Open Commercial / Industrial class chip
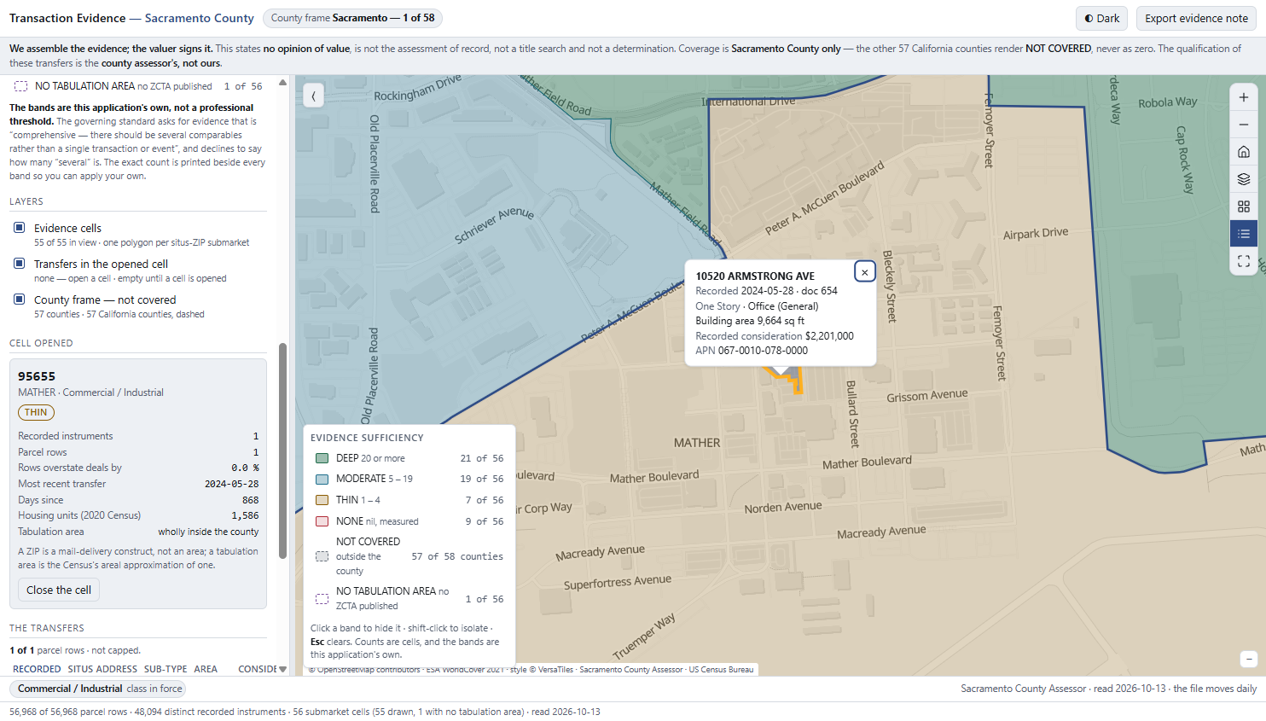 click(99, 689)
